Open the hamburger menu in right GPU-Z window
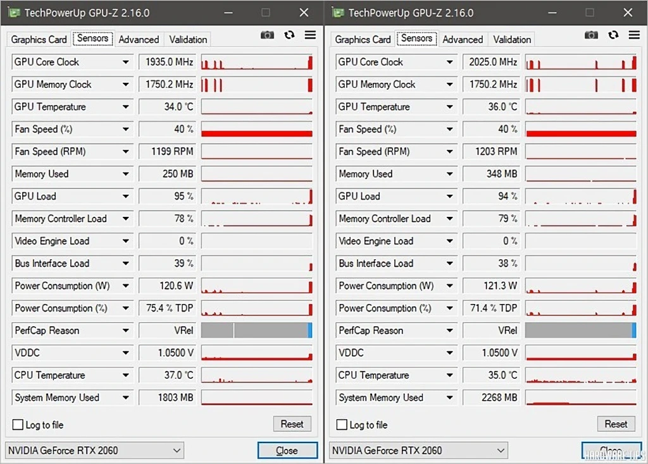Screen dimensions: 648x464 click(634, 35)
